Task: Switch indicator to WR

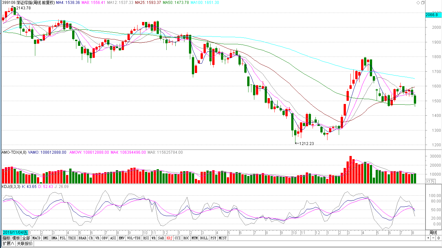Action: 154,238
